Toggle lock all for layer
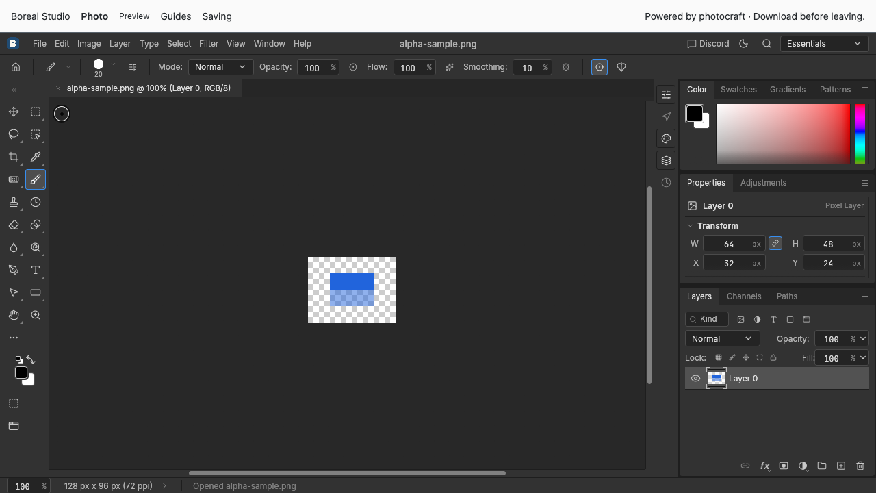 point(773,357)
